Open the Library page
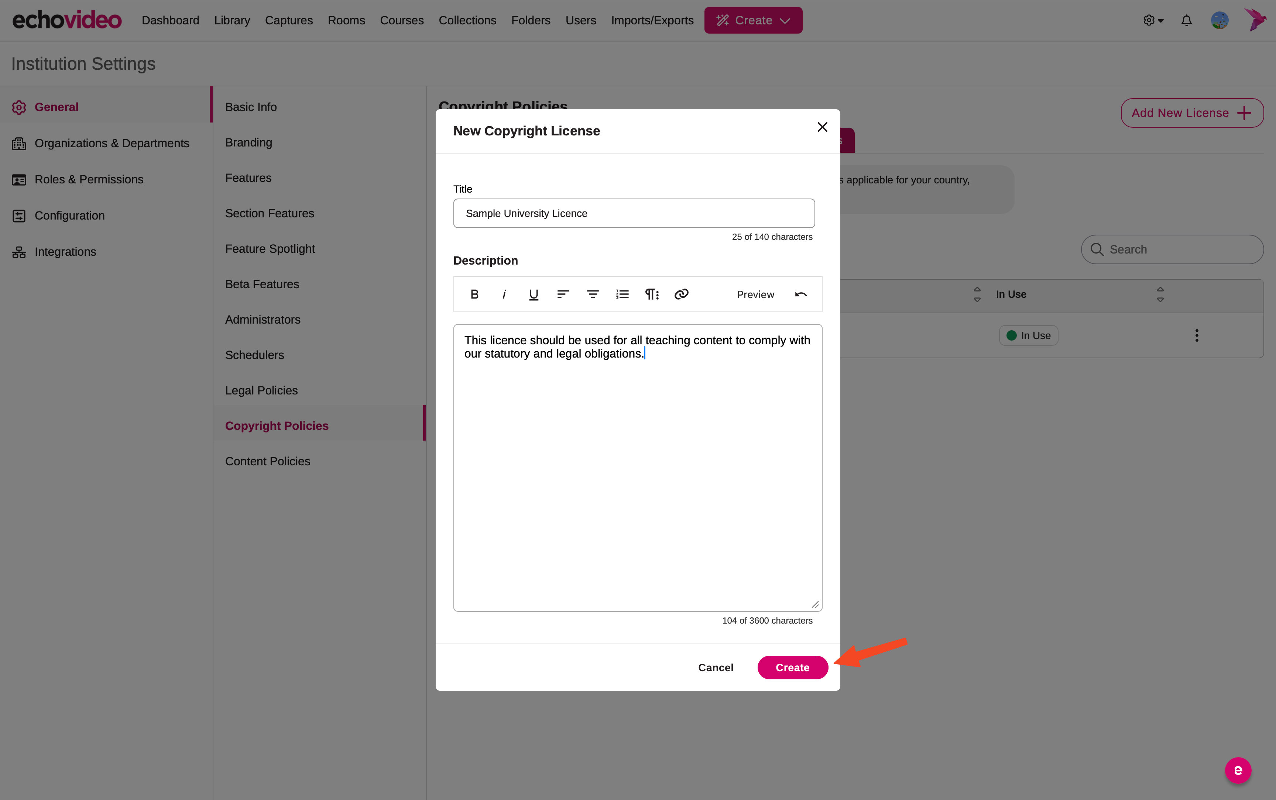1276x800 pixels. [232, 20]
